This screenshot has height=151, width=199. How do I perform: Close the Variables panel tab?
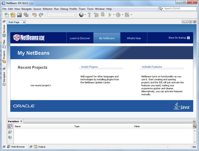tap(21, 121)
